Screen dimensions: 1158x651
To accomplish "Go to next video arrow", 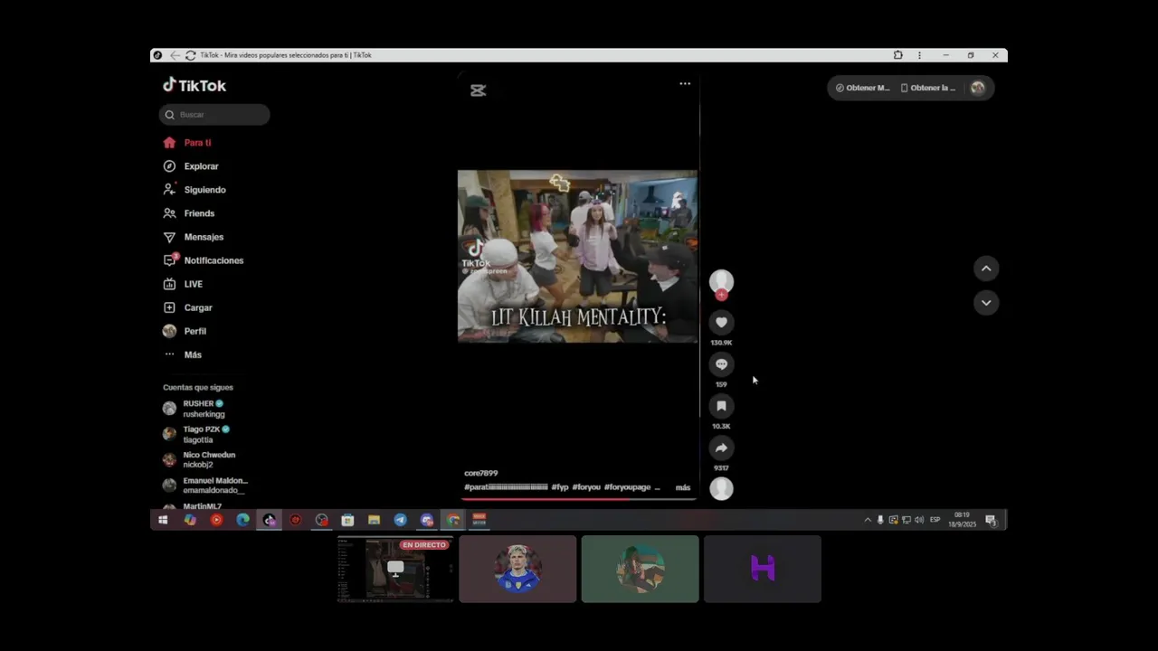I will click(986, 302).
